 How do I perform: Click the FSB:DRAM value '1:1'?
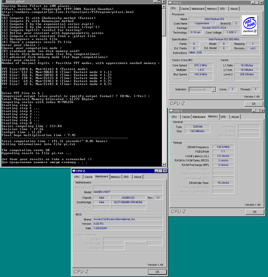coord(223,152)
